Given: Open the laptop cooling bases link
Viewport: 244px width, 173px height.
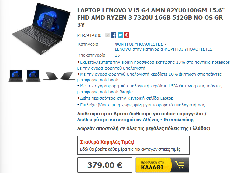Looking at the screenshot, I should pyautogui.click(x=142, y=105).
